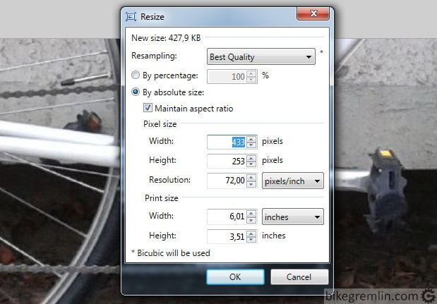Decrease print Height with down arrow
Image resolution: width=437 pixels, height=304 pixels.
[x=251, y=239]
